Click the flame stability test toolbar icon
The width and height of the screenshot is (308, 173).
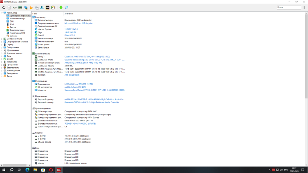pyautogui.click(x=31, y=8)
